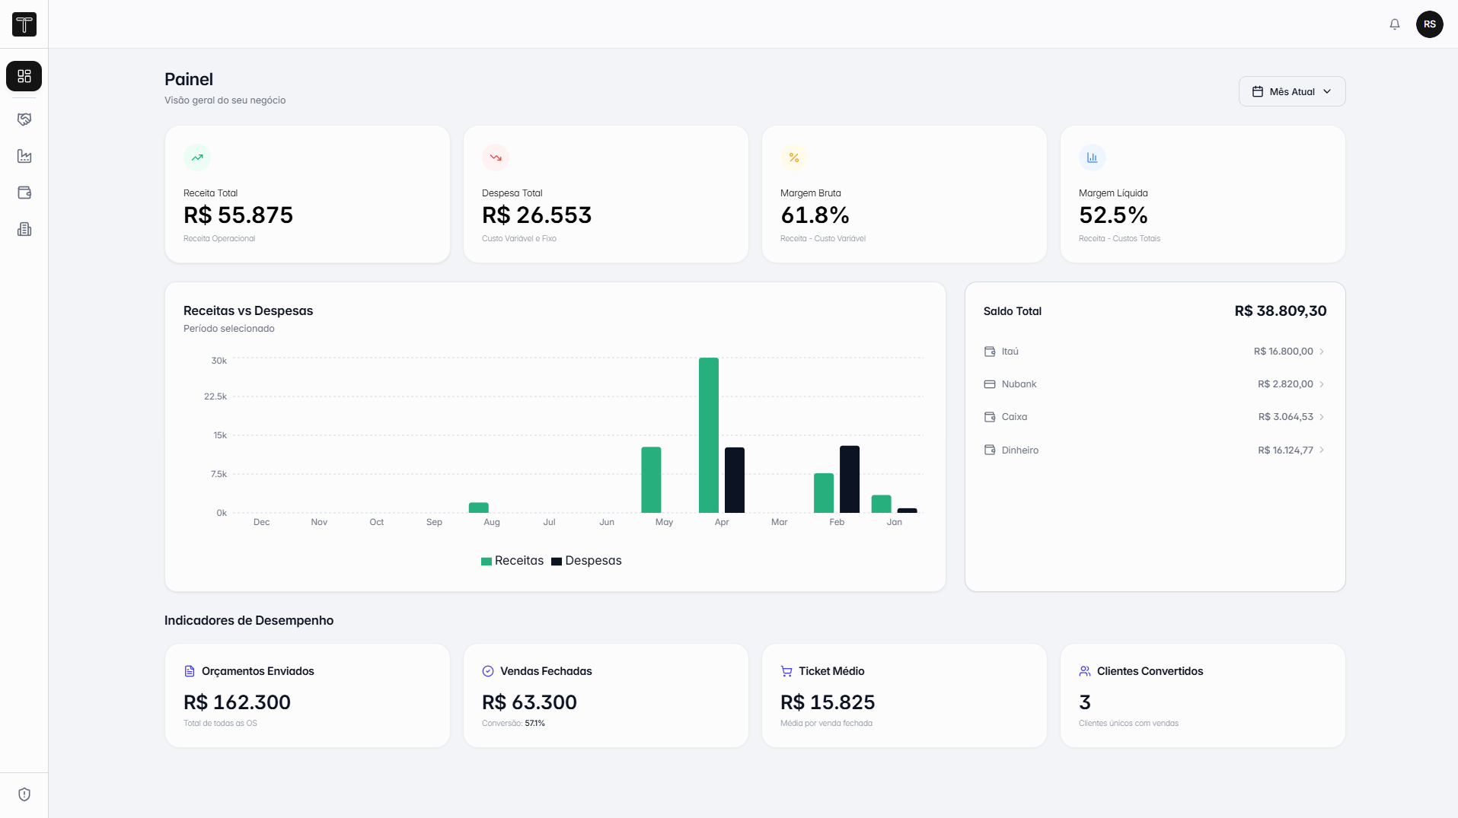Click the shield icon in the sidebar bottom

coord(24,794)
